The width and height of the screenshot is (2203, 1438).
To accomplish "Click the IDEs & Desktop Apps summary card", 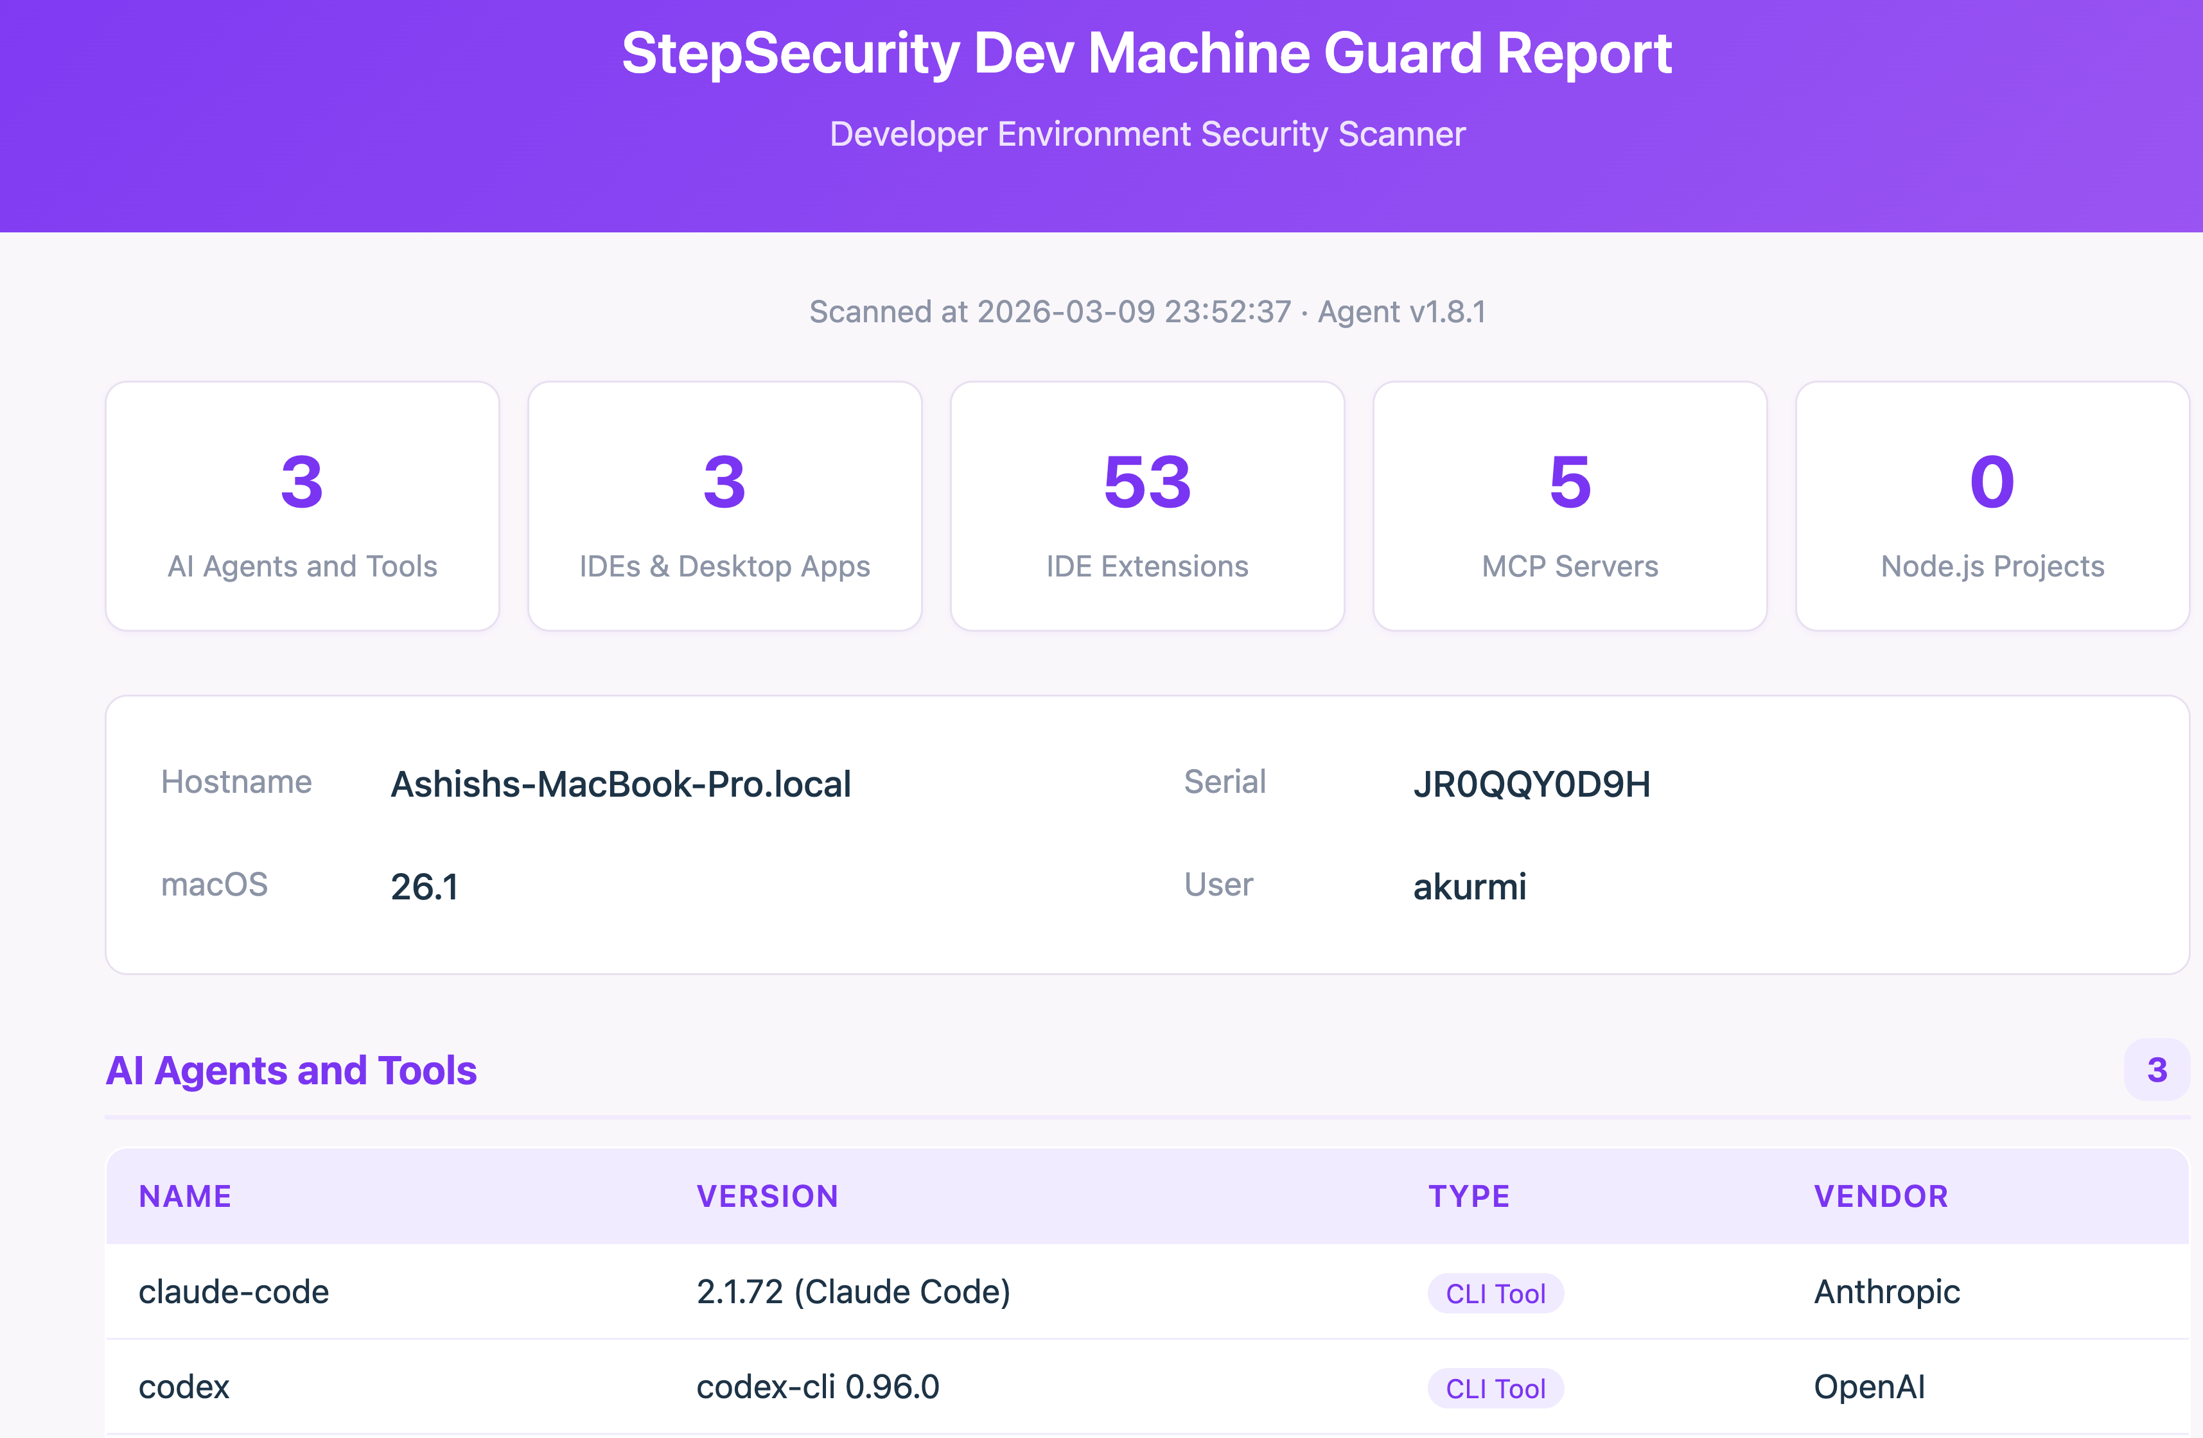I will click(724, 506).
